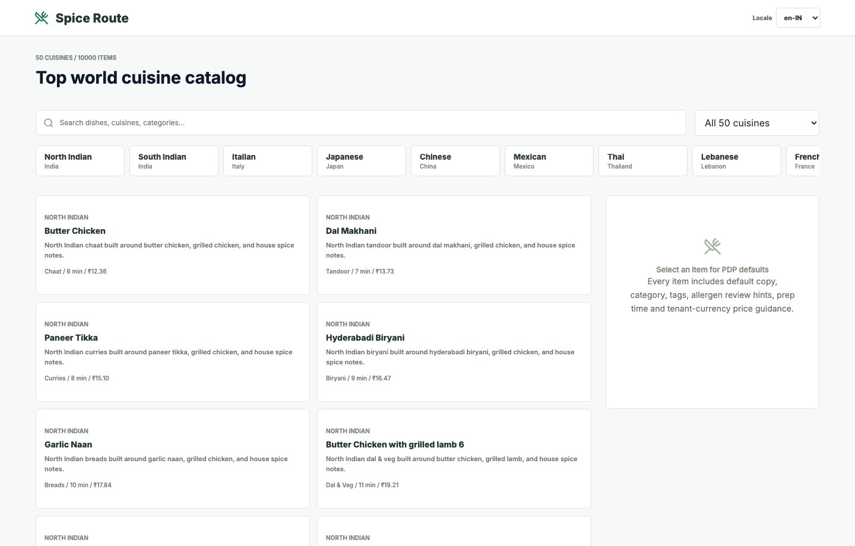Screen dimensions: 855x546
Task: Click 'Biryani / 9 min / ₹16.47' text
Action: click(358, 378)
